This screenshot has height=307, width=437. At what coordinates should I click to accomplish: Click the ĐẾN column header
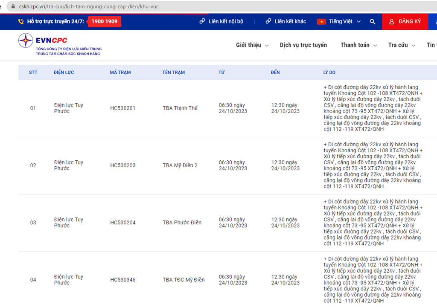click(x=275, y=72)
